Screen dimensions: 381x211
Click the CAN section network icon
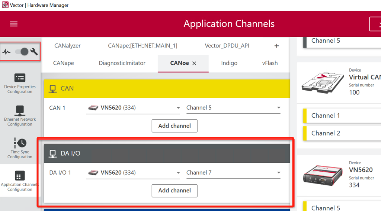52,88
